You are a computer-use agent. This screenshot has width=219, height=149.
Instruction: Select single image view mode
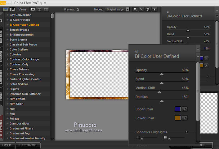click(x=33, y=9)
